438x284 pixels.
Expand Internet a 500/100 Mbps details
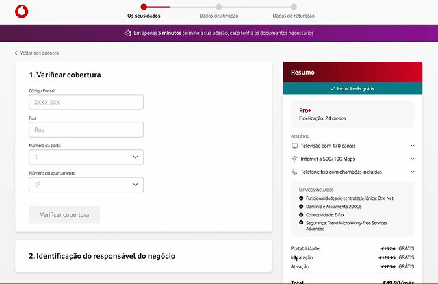coord(413,159)
